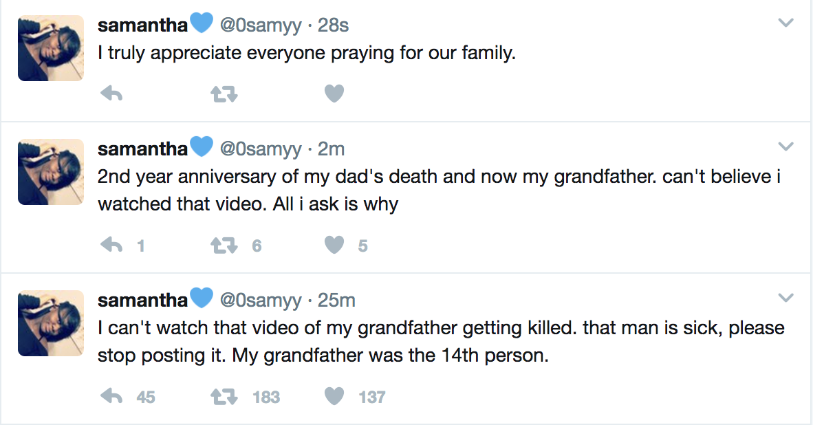Retweet the '14th person' tweet
This screenshot has width=813, height=425.
click(x=224, y=396)
